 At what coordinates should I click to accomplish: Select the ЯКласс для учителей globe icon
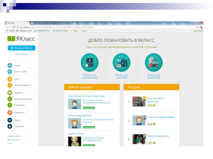point(121,63)
